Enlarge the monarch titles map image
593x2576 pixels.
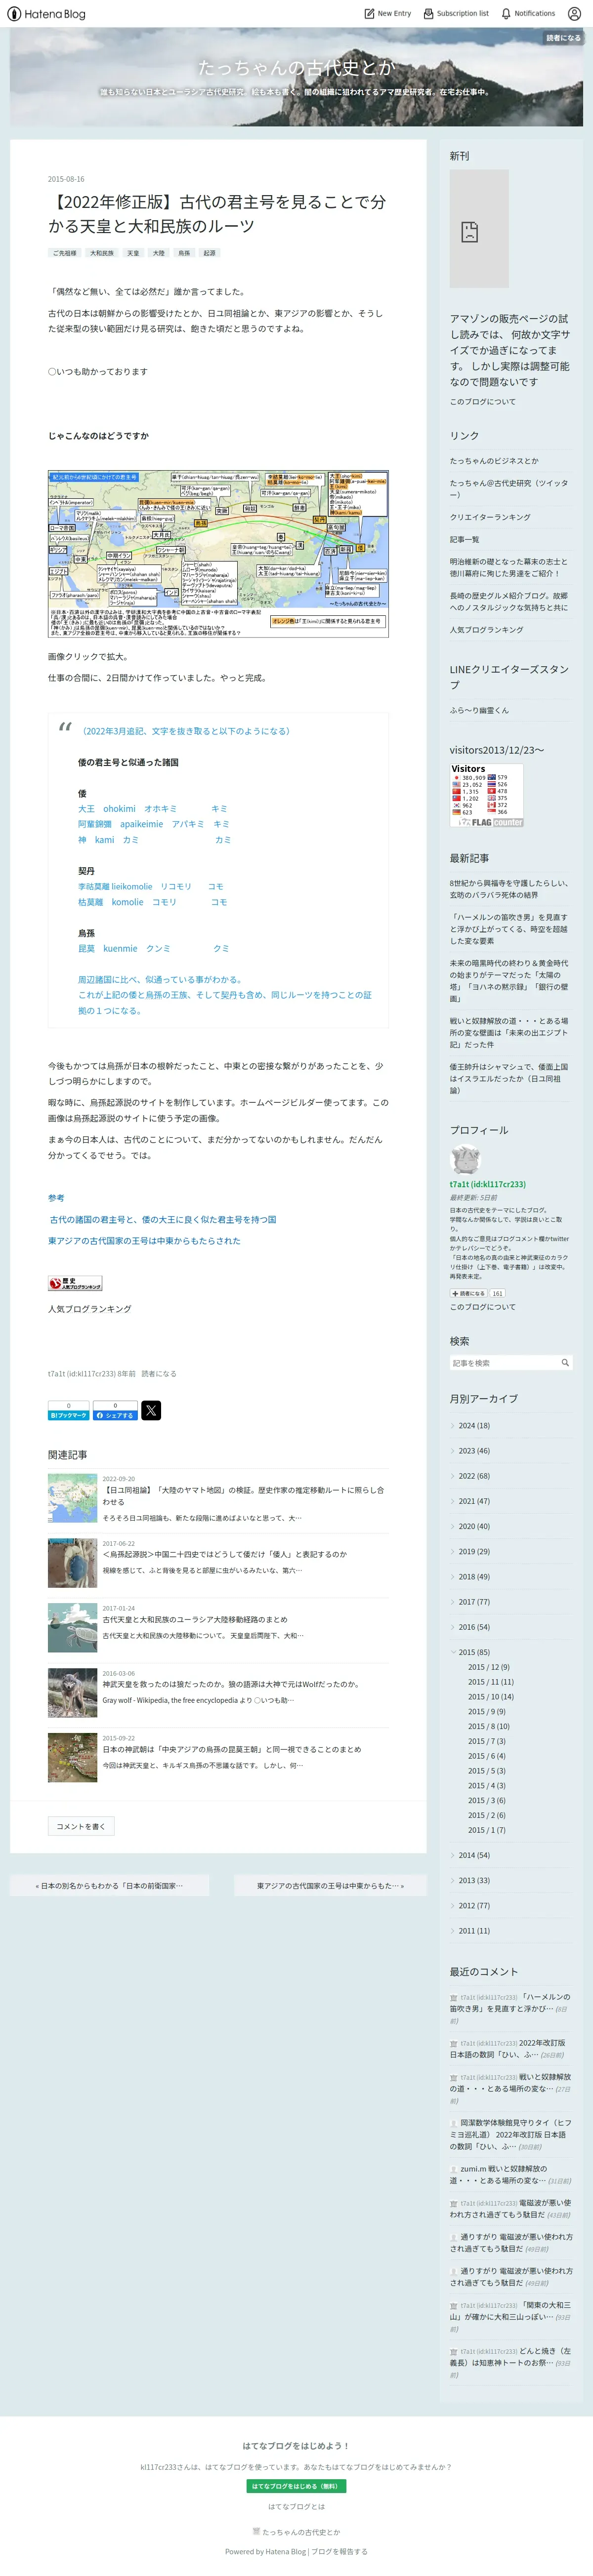point(218,554)
